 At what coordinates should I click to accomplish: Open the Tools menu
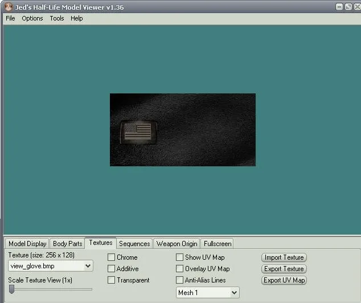(x=57, y=18)
